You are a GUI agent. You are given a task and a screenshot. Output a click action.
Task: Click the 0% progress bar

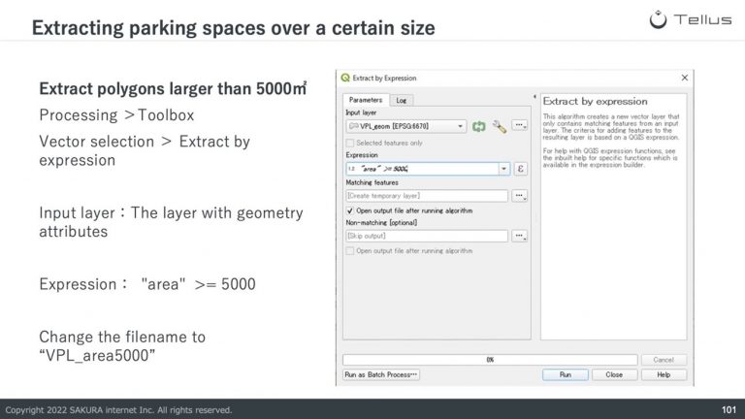(x=490, y=360)
